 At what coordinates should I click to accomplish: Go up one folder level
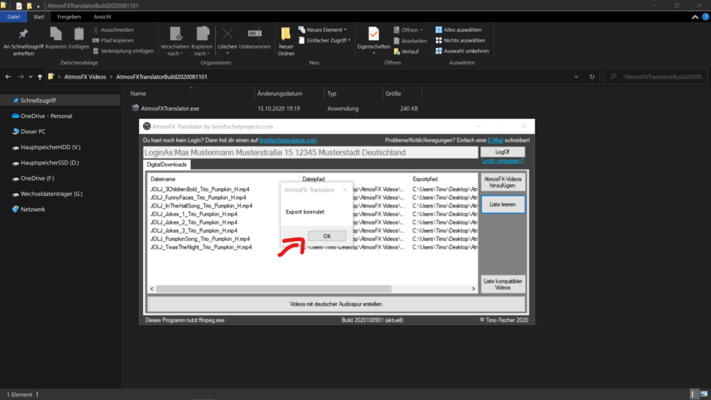(40, 76)
